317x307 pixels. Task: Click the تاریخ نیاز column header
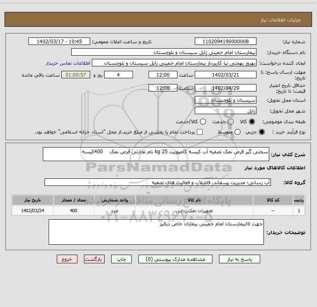coord(33,200)
